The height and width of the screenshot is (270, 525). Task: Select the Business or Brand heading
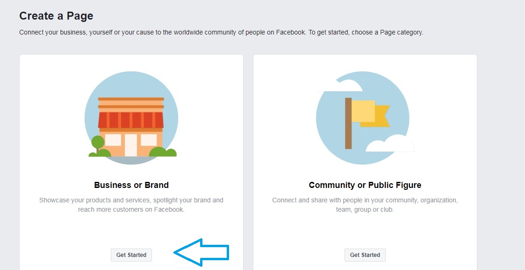click(x=131, y=185)
